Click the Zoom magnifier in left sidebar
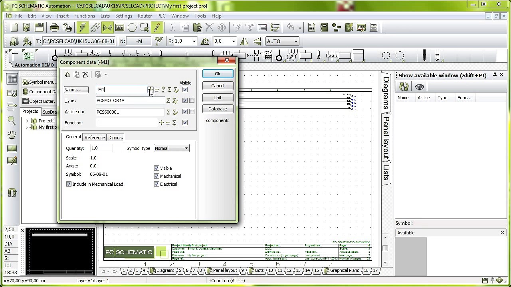The width and height of the screenshot is (511, 287). pyautogui.click(x=12, y=121)
